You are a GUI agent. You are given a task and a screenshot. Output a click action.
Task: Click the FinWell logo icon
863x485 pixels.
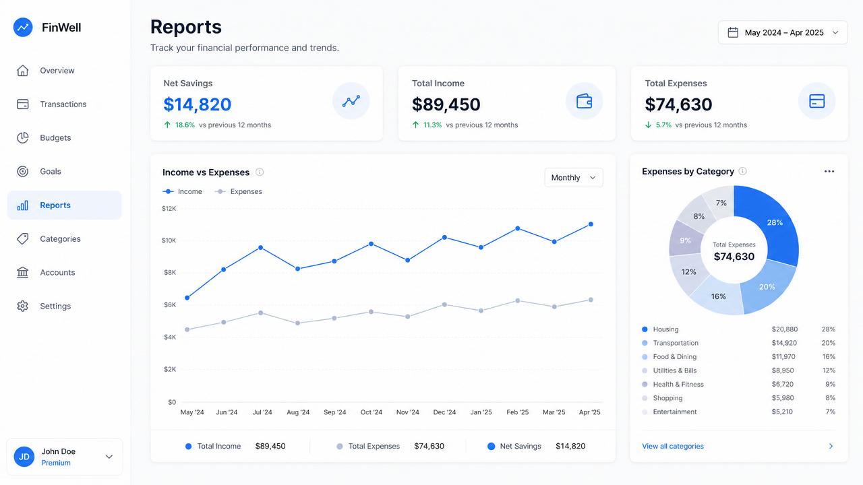click(x=23, y=27)
